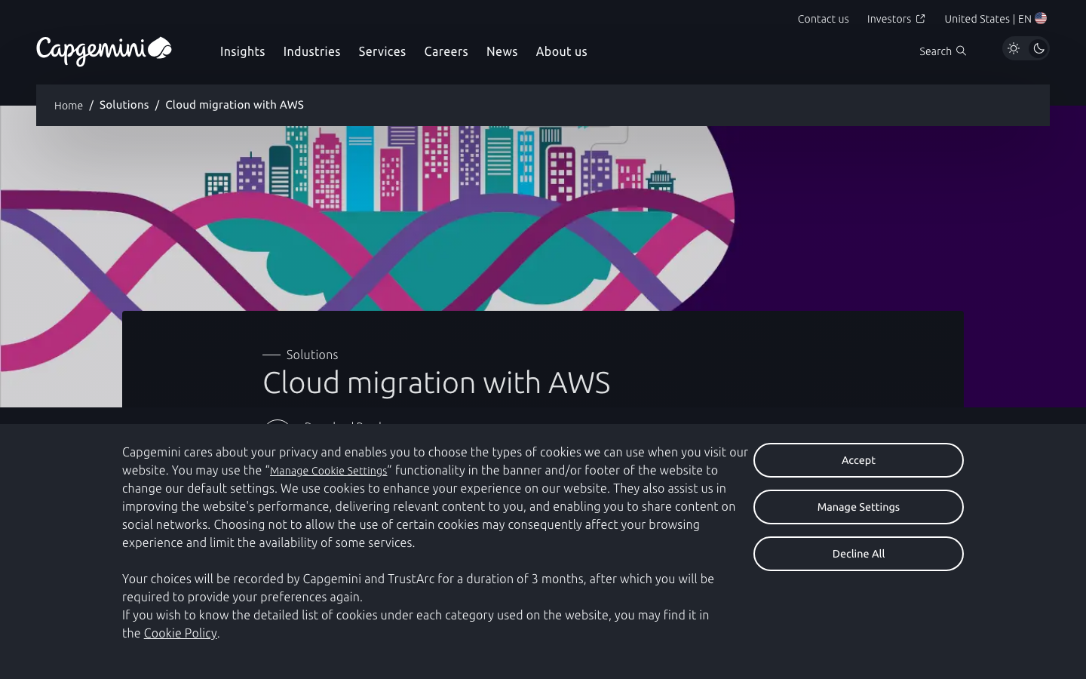Screen dimensions: 1086x679
Task: Click the Investors external link icon
Action: pyautogui.click(x=920, y=19)
